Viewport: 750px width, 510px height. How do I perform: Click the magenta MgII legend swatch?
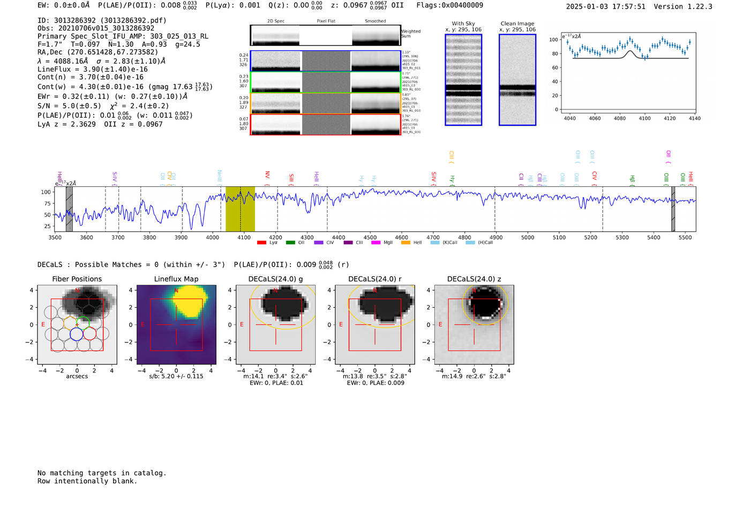click(x=376, y=243)
